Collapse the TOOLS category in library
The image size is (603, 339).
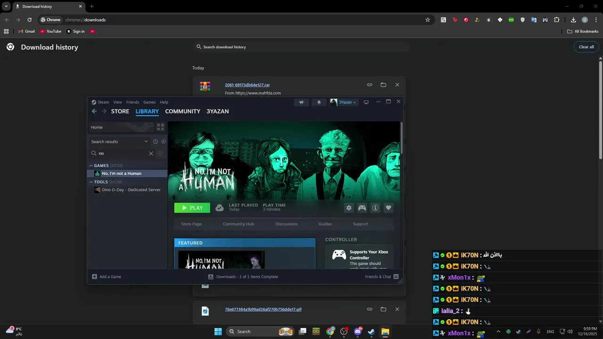[91, 182]
